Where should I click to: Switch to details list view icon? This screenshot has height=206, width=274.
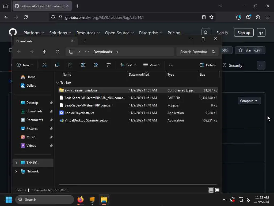click(211, 190)
